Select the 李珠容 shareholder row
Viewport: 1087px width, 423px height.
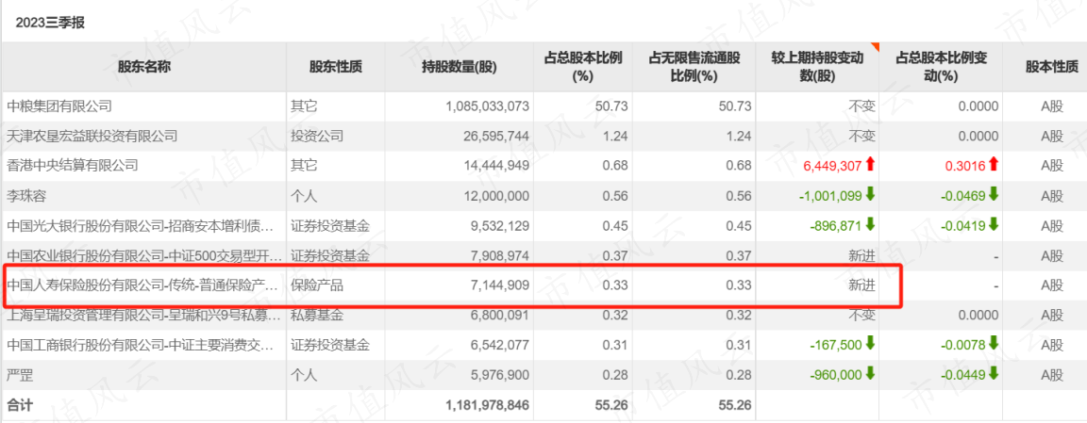pos(543,196)
